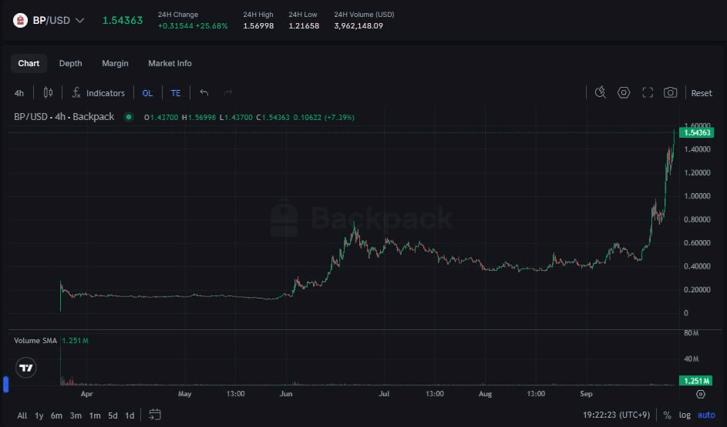
Task: Select the 1m time range
Action: pos(95,415)
